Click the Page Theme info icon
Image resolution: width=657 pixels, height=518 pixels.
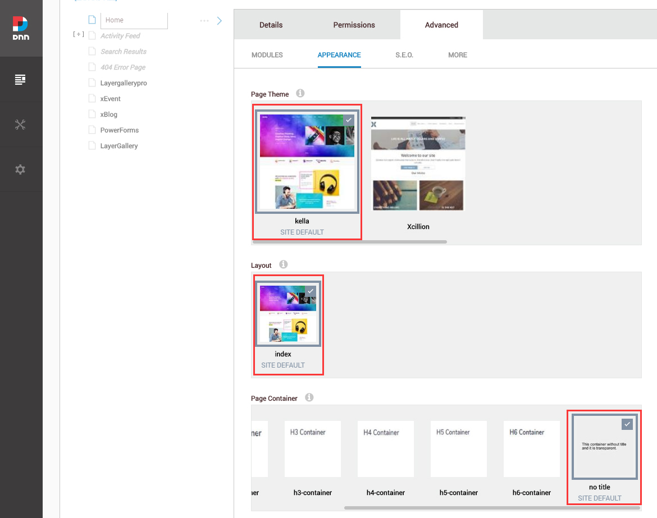click(300, 93)
